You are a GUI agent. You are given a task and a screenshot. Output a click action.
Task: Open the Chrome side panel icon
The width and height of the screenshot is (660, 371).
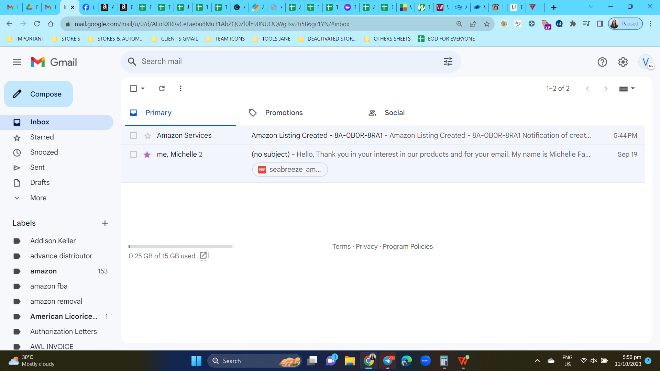[x=600, y=24]
